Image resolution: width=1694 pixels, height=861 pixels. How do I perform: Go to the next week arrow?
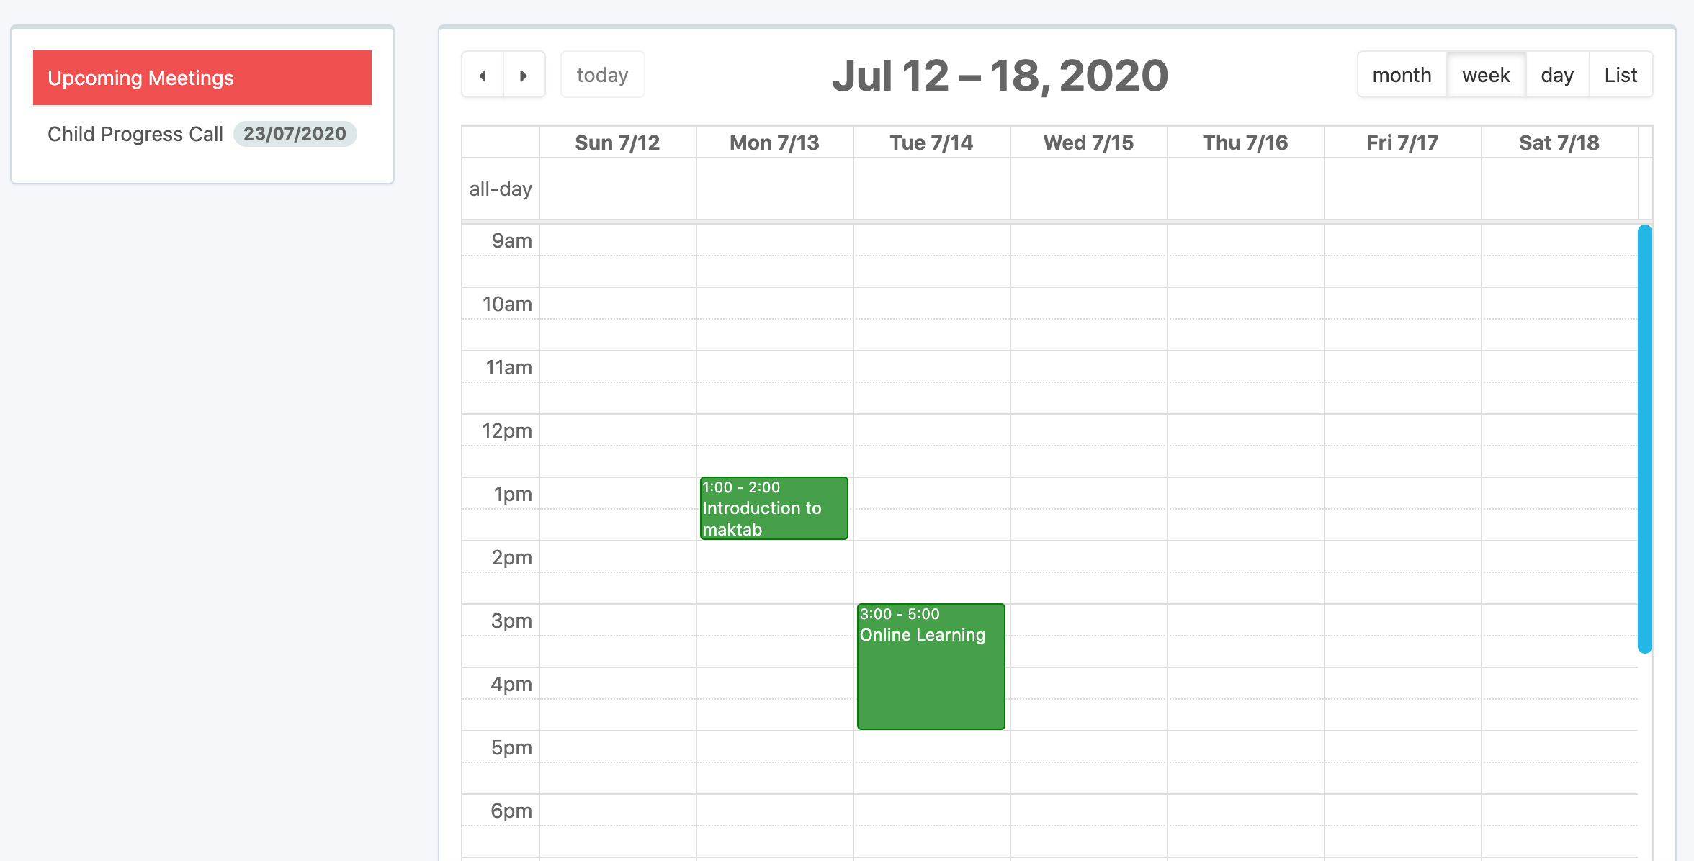(524, 75)
